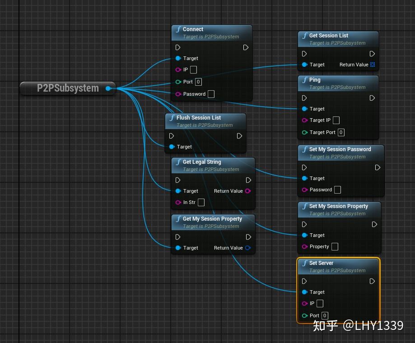Click the exec output pin of the Connect node
The height and width of the screenshot is (343, 415).
point(245,47)
